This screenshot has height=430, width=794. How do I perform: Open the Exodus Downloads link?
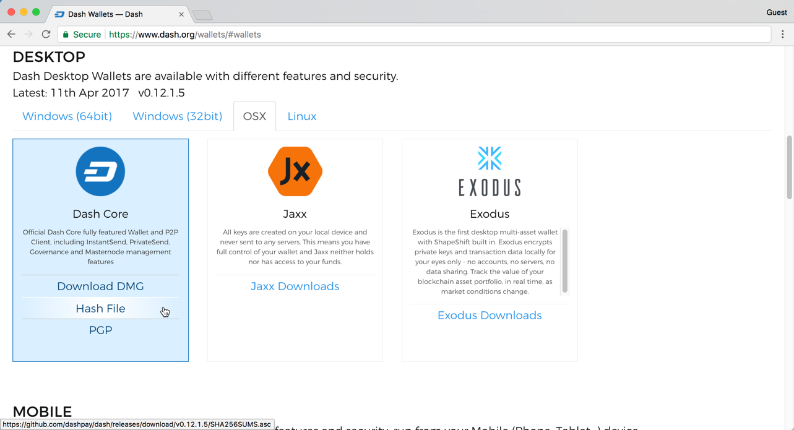click(x=490, y=316)
